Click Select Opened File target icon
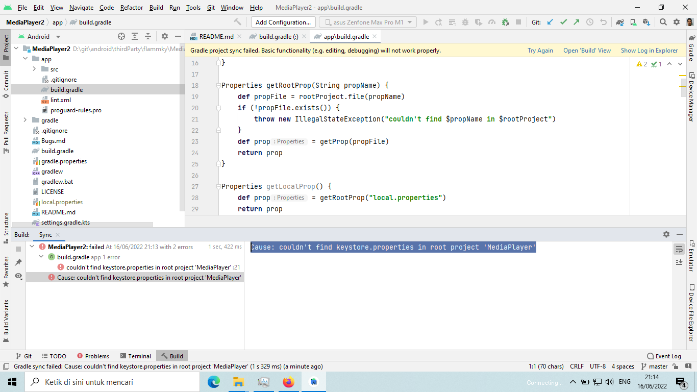Viewport: 697px width, 392px height. (121, 36)
